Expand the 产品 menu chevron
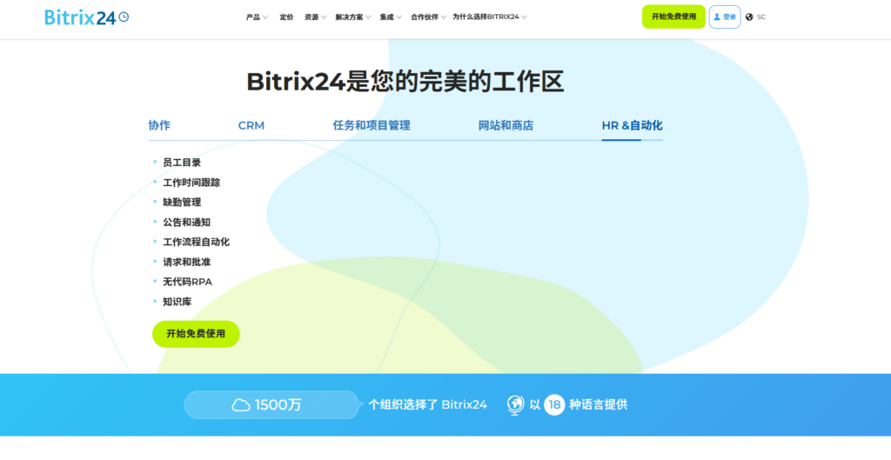The height and width of the screenshot is (460, 891). [265, 17]
